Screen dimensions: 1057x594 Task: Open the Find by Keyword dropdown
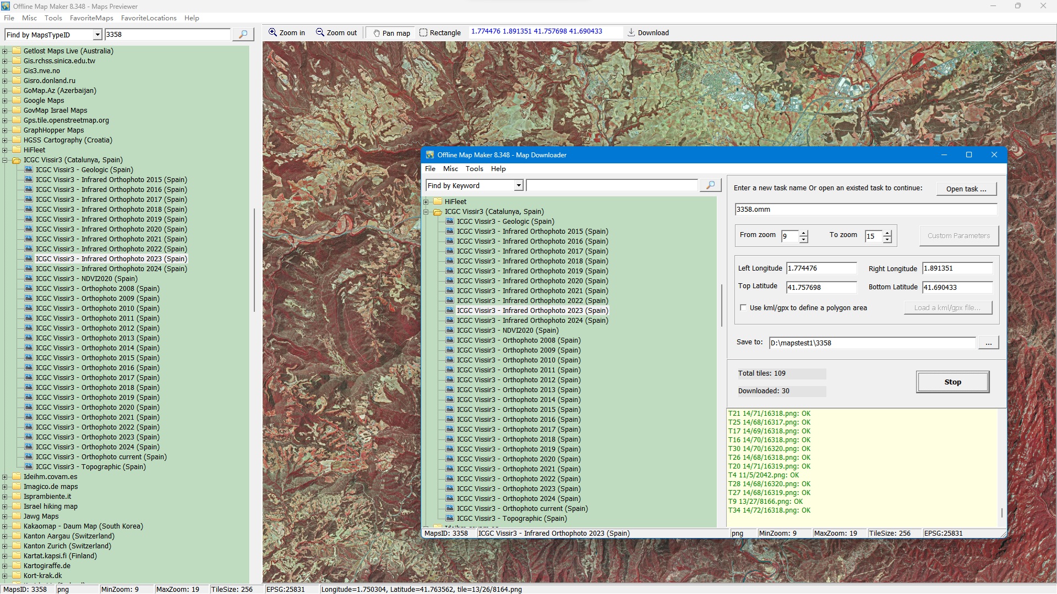(519, 186)
